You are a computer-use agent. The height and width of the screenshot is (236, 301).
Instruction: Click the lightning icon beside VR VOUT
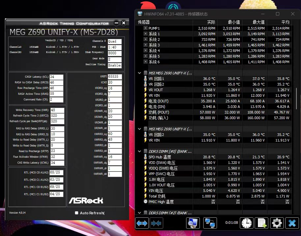(146, 90)
